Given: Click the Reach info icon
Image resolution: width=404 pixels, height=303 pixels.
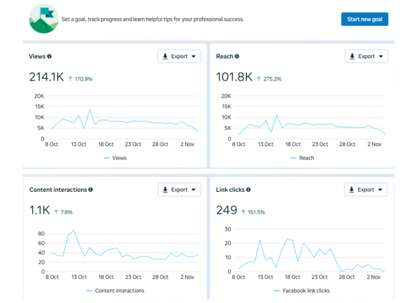Looking at the screenshot, I should point(237,56).
